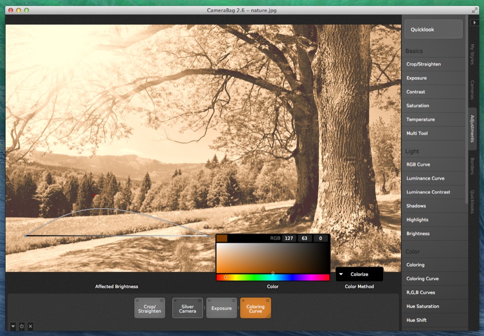
Task: Add the Luminance Contrast adjustment
Action: pyautogui.click(x=434, y=192)
